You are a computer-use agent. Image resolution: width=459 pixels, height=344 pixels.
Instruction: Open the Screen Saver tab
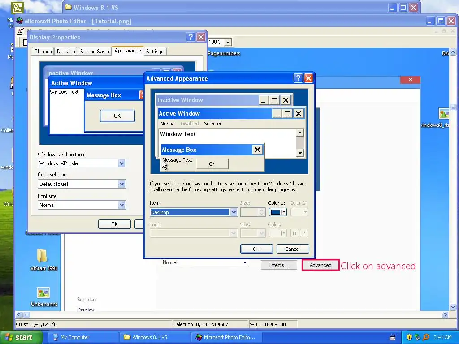tap(95, 52)
